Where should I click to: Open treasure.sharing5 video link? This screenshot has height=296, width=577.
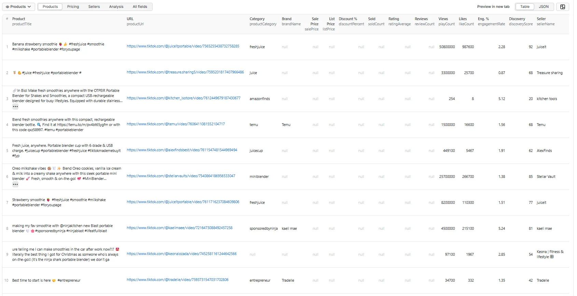[185, 72]
